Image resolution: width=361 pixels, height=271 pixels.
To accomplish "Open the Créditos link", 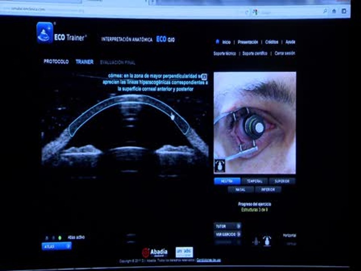I will (x=272, y=42).
